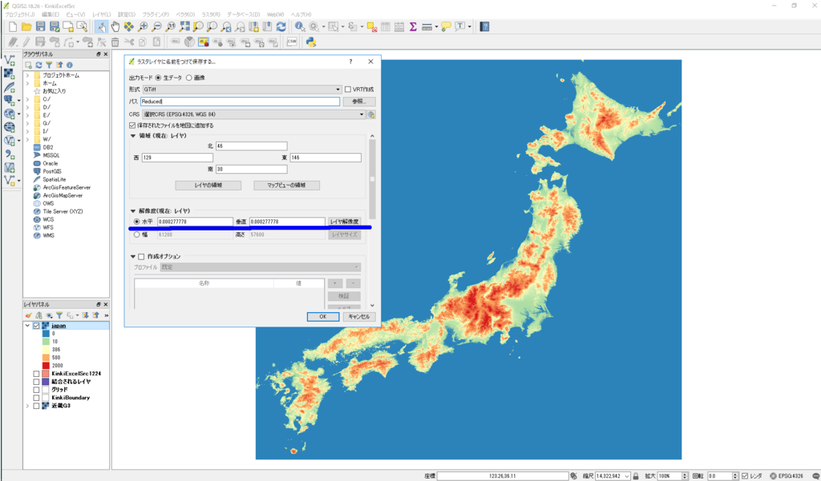The width and height of the screenshot is (821, 481).
Task: Collapse the 解像度 resolution section
Action: 133,211
